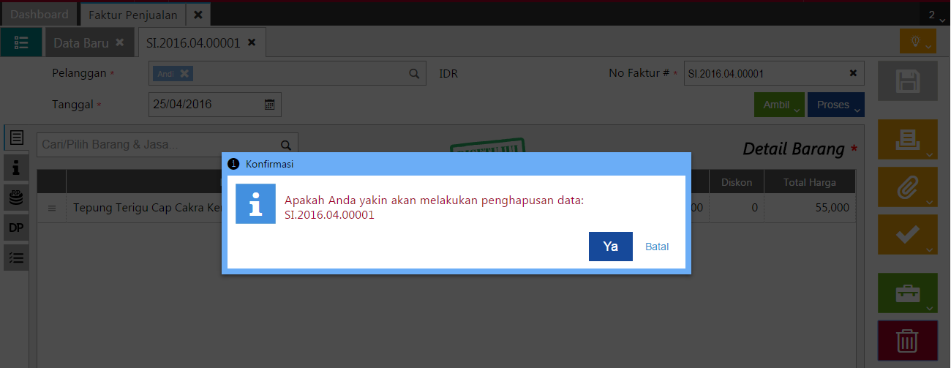The height and width of the screenshot is (368, 951).
Task: Cancel deletion via the Batal link
Action: click(657, 247)
